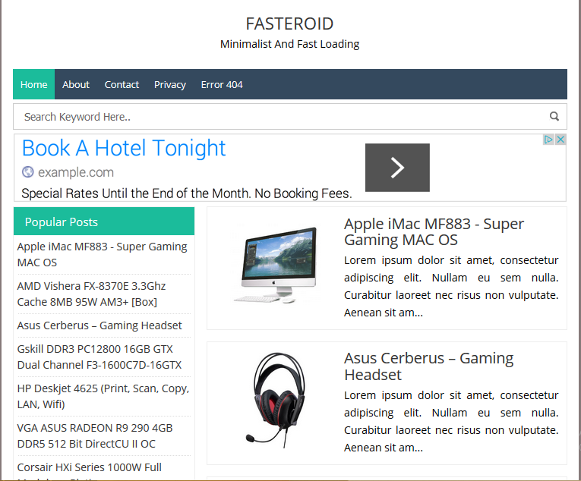
Task: Open popular post Apple iMac MF883
Action: coord(103,254)
